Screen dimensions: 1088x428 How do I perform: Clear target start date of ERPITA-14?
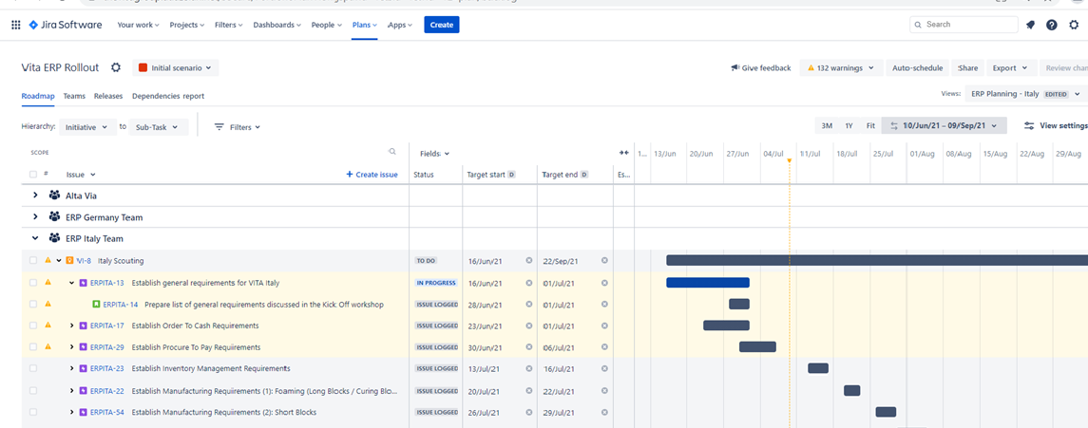pos(528,304)
